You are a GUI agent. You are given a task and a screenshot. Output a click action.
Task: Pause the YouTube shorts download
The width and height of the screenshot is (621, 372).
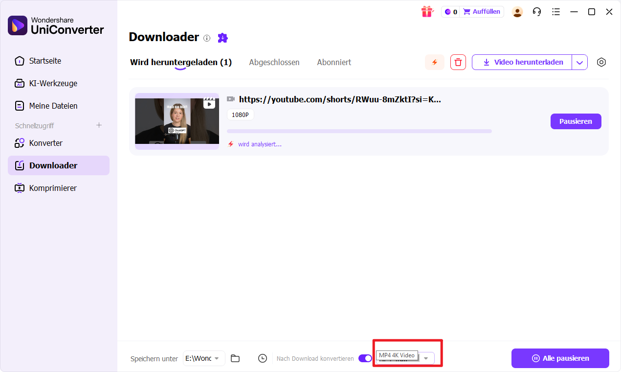click(x=576, y=121)
